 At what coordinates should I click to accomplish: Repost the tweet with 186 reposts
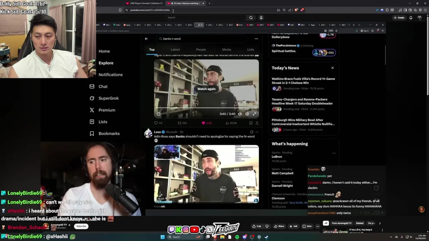[x=182, y=123]
